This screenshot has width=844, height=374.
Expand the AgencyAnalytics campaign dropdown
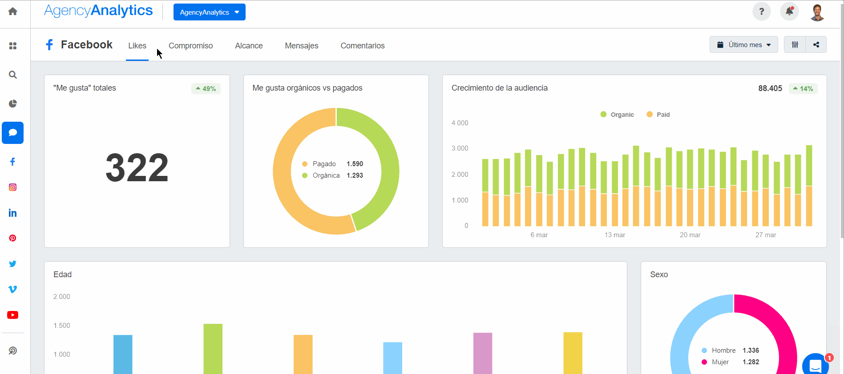tap(209, 12)
